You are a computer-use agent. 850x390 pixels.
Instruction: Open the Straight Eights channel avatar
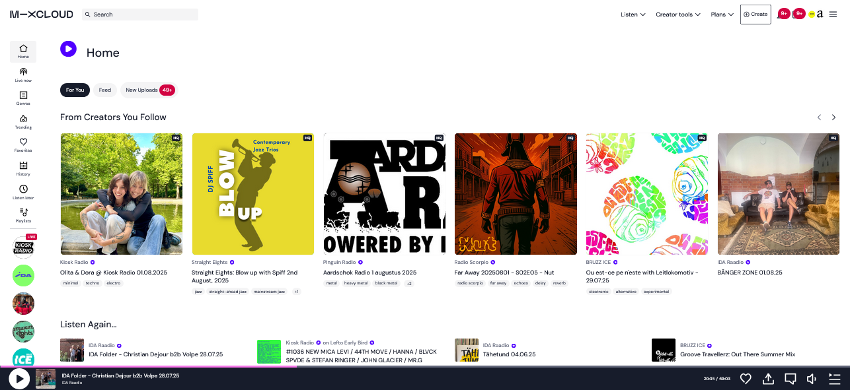23,332
